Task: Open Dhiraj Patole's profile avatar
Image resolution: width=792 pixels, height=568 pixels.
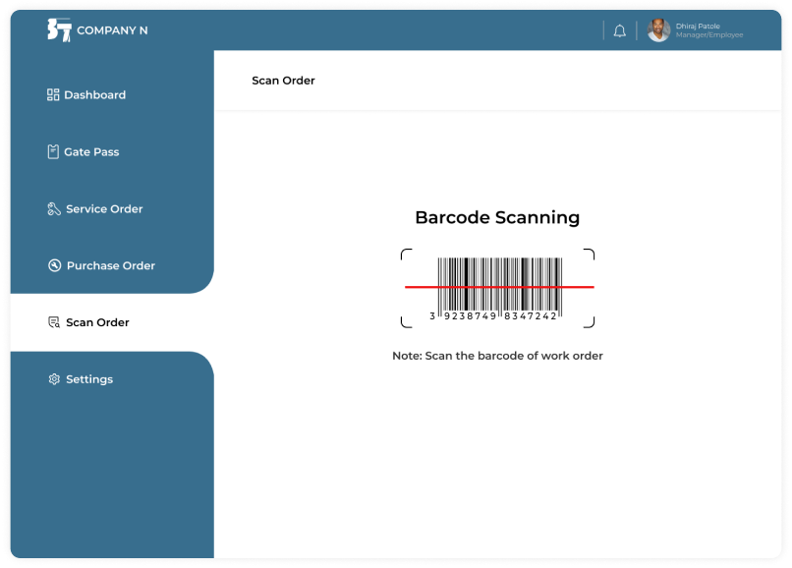Action: tap(656, 30)
